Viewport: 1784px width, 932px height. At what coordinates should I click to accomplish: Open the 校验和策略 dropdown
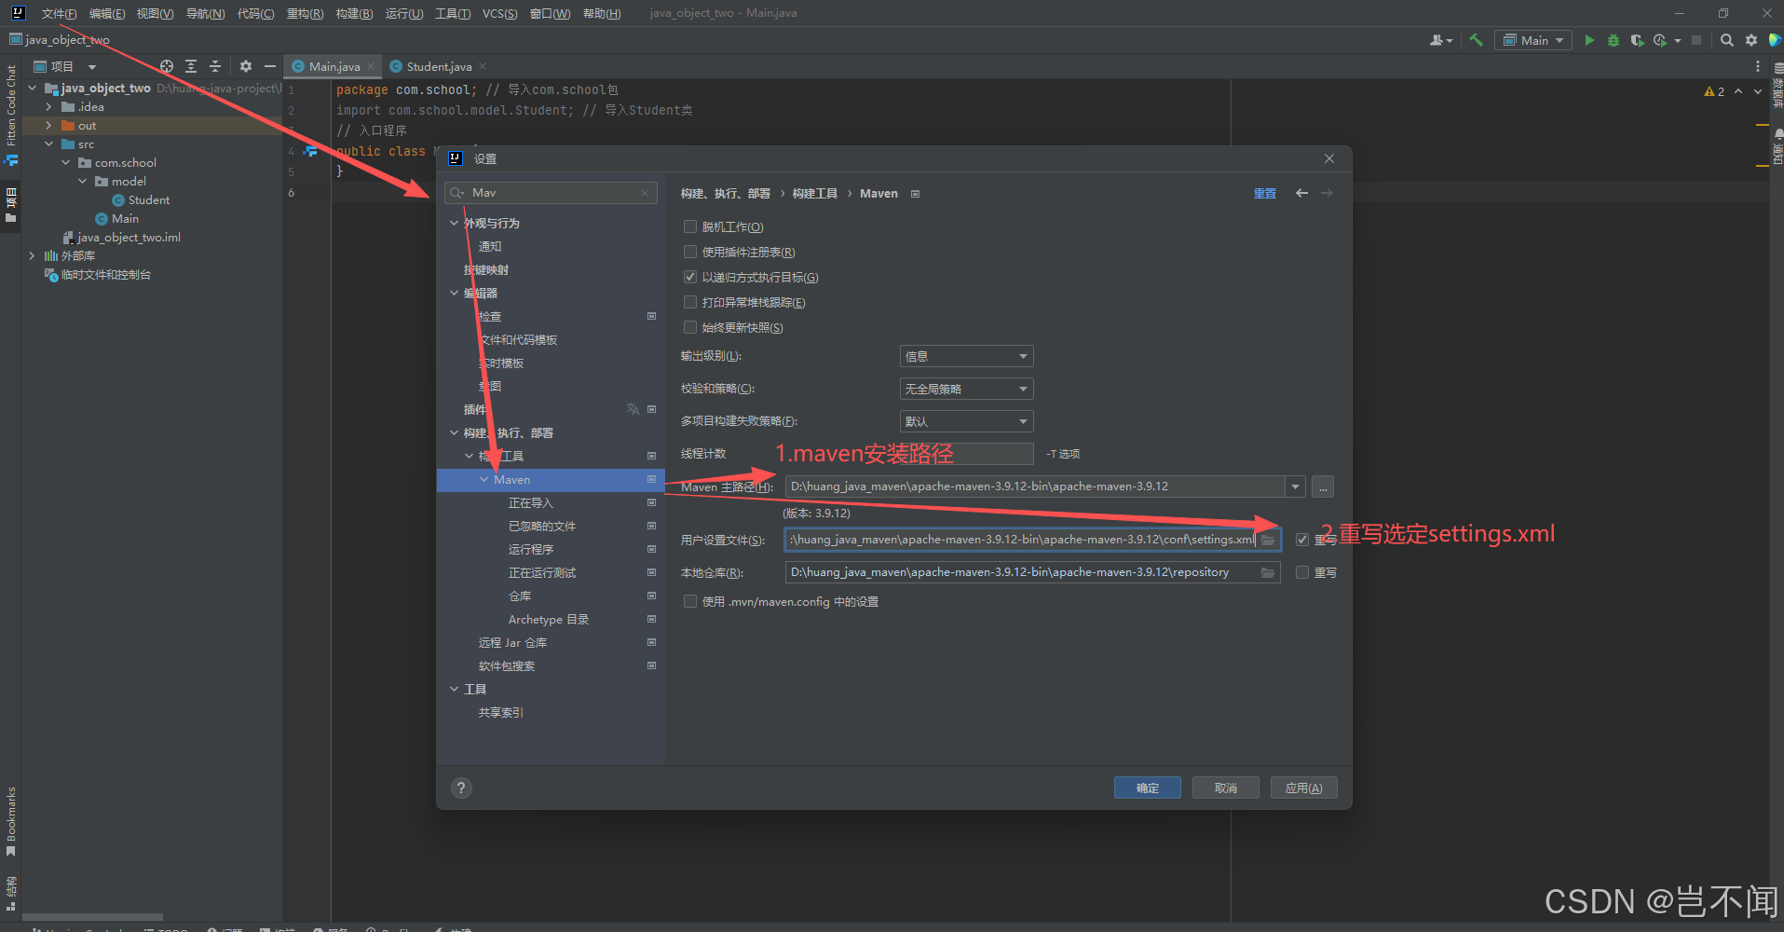tap(966, 389)
